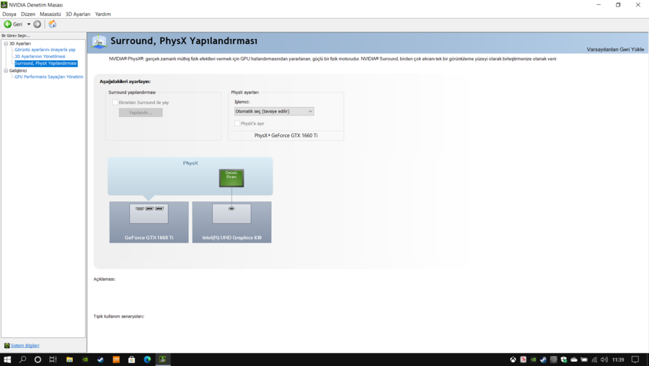Click the Steam tray icon
Image resolution: width=649 pixels, height=366 pixels.
pos(544,360)
